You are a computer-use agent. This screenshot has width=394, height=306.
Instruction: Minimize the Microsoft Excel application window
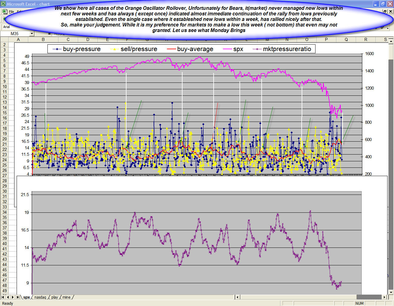click(x=376, y=4)
